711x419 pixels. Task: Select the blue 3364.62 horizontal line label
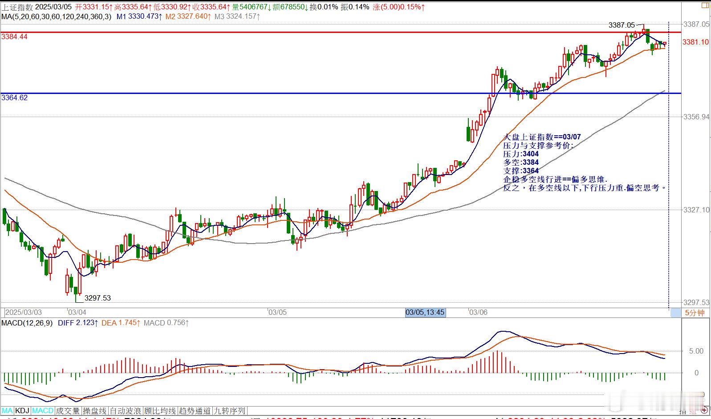pos(14,98)
